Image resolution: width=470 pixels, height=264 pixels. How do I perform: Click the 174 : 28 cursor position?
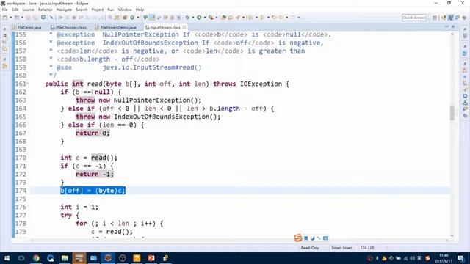tap(367, 248)
